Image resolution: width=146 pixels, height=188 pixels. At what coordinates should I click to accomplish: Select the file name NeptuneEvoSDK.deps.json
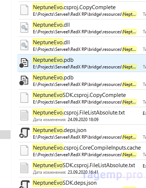tap(65, 183)
